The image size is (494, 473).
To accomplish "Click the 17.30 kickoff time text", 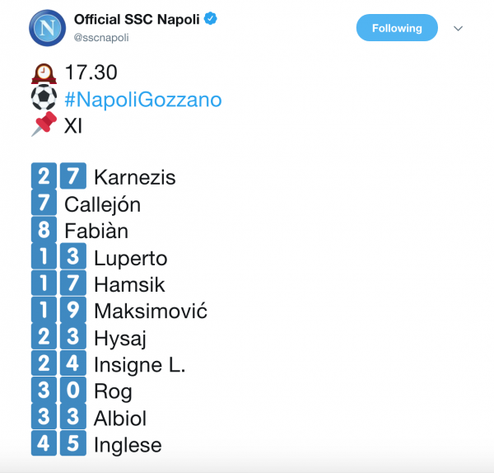I will pyautogui.click(x=91, y=73).
